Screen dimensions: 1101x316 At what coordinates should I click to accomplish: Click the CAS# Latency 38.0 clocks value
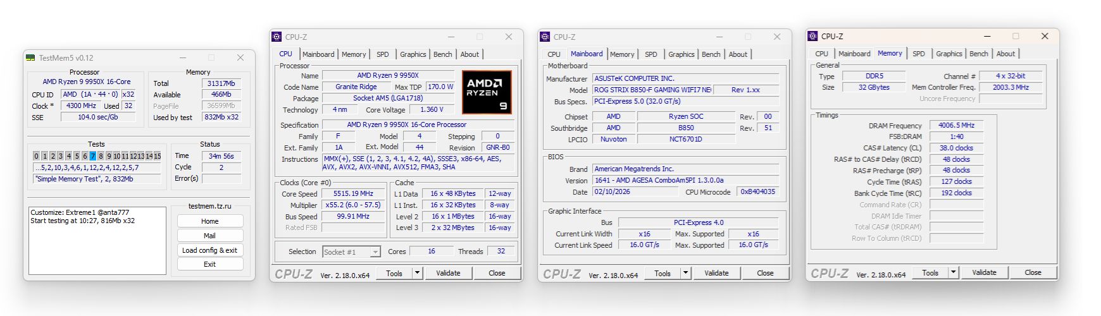[956, 148]
